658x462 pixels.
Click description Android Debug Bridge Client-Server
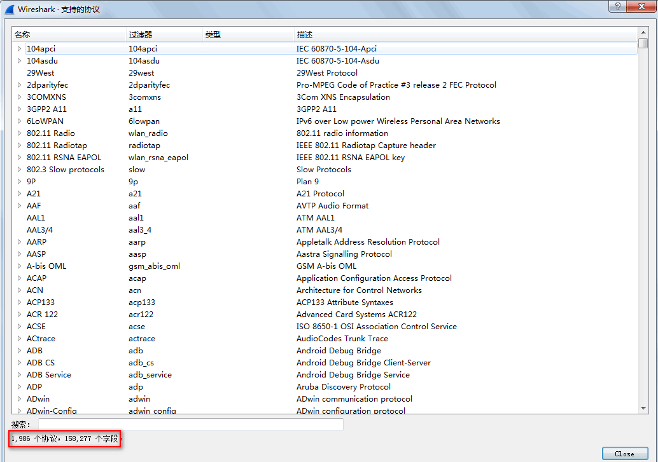pos(363,363)
